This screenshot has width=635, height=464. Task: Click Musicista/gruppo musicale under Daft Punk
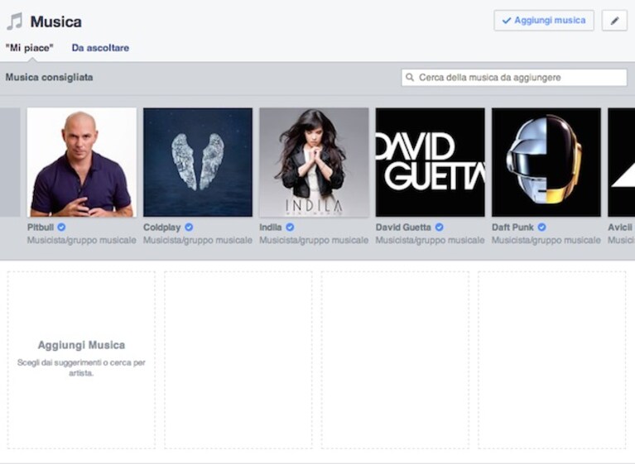point(546,241)
